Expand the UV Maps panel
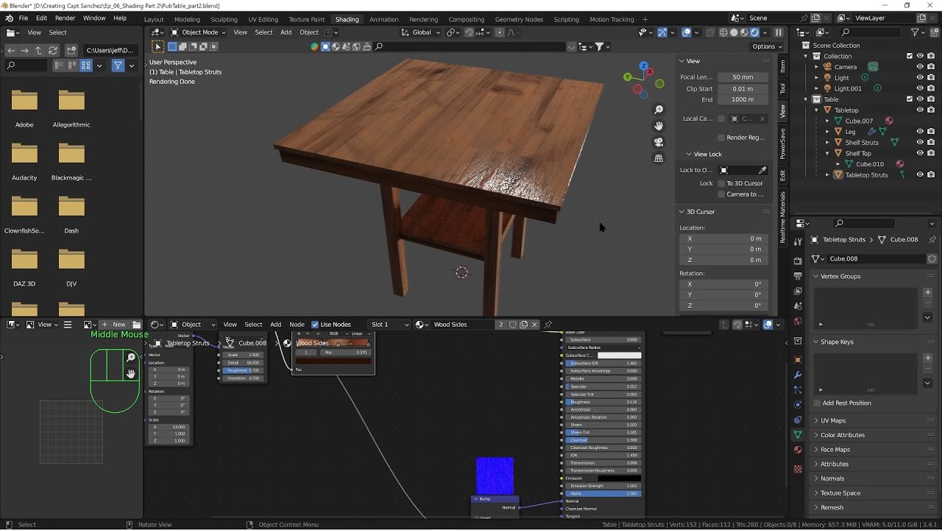The height and width of the screenshot is (530, 942). pyautogui.click(x=833, y=420)
